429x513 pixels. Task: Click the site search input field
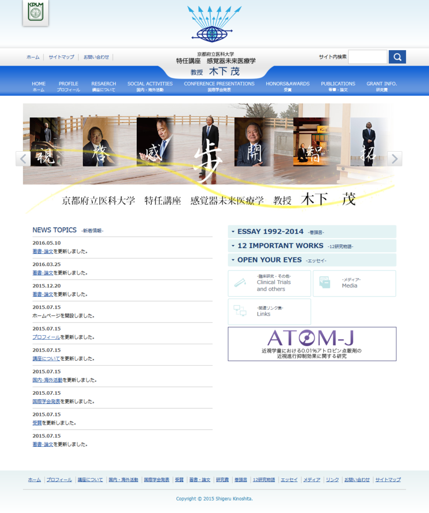click(x=367, y=57)
